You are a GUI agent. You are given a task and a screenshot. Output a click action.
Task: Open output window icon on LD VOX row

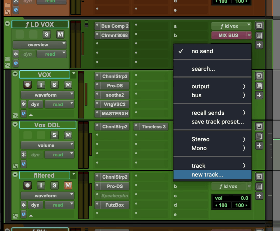tap(259, 26)
